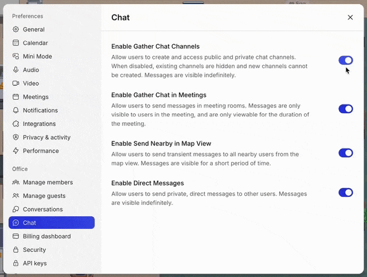The image size is (367, 277).
Task: Open Manage members page
Action: pos(52,182)
